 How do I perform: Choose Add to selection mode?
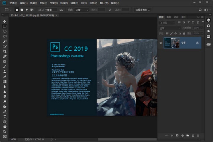[x=22, y=10]
